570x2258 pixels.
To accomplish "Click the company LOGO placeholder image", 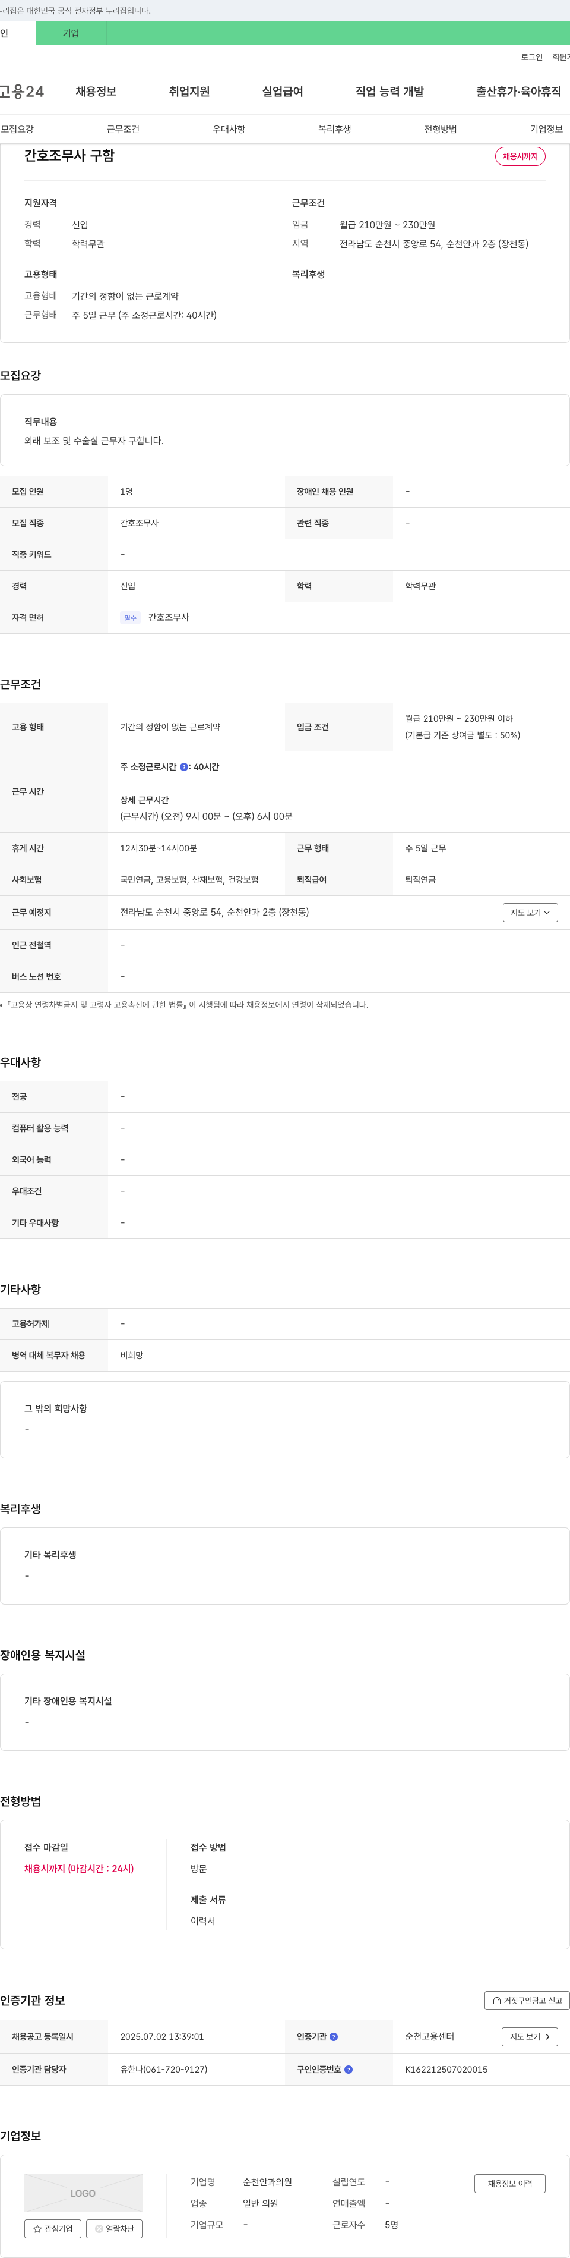I will [83, 2193].
